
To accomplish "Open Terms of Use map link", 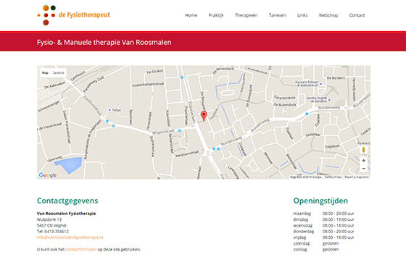I will (333, 177).
